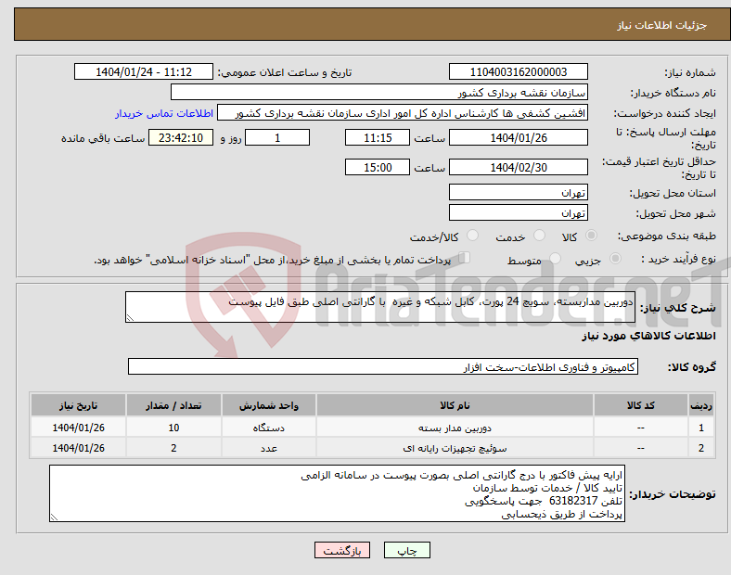Click the واحد شمارش column header
Image resolution: width=731 pixels, height=575 pixels.
(x=269, y=405)
